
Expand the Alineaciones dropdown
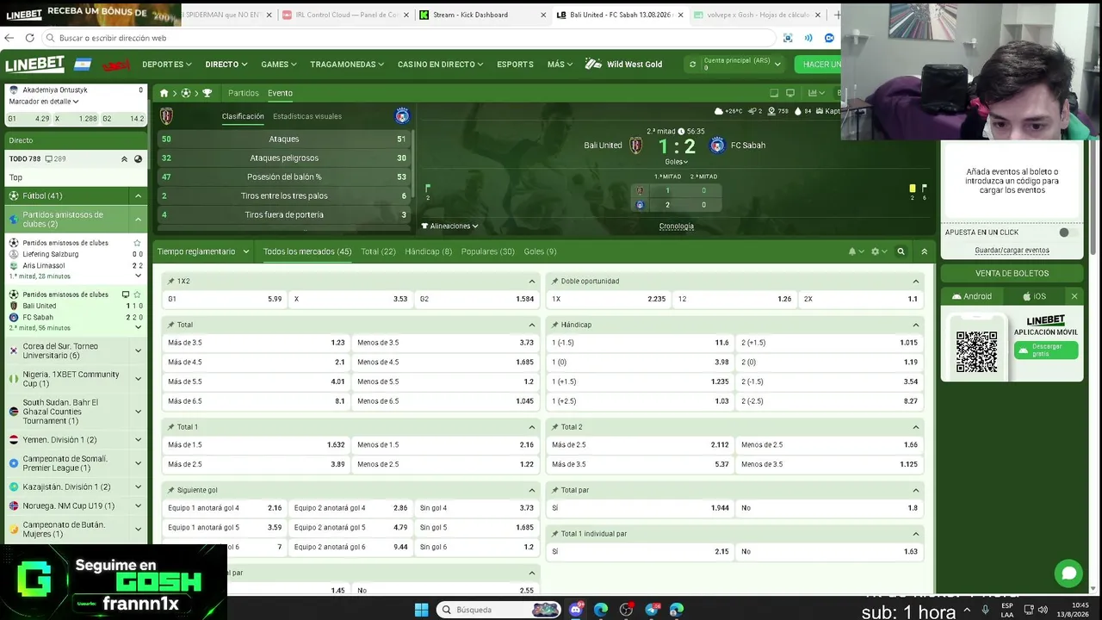449,226
